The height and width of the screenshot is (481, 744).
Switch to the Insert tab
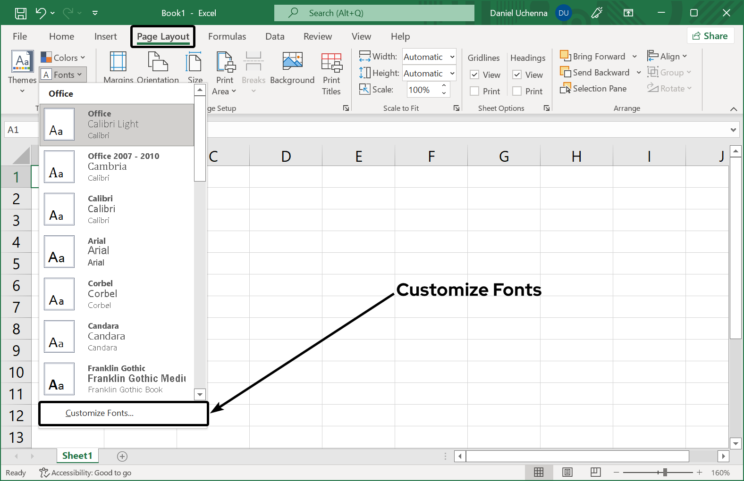click(x=105, y=36)
